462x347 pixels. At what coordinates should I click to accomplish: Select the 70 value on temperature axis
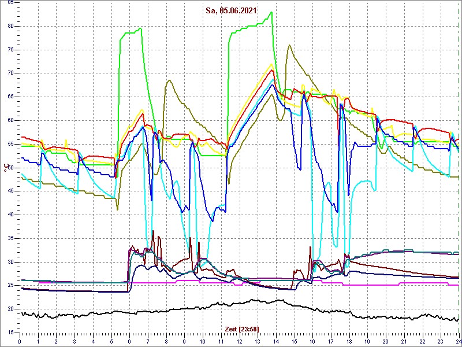click(10, 73)
